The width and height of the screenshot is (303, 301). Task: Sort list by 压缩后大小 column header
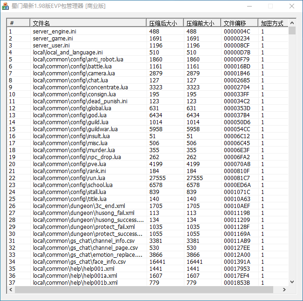pyautogui.click(x=164, y=23)
